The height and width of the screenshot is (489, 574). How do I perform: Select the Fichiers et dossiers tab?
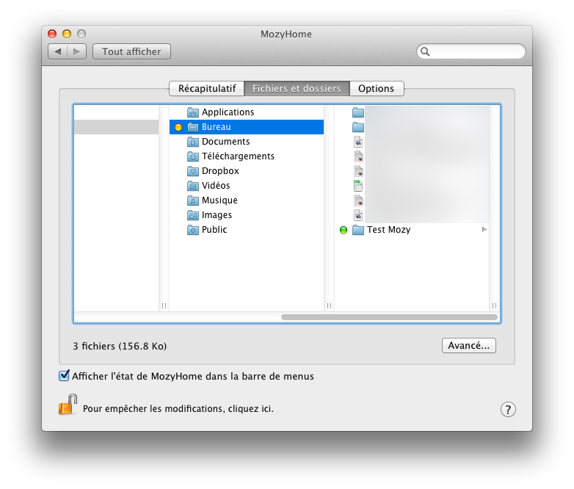click(297, 89)
